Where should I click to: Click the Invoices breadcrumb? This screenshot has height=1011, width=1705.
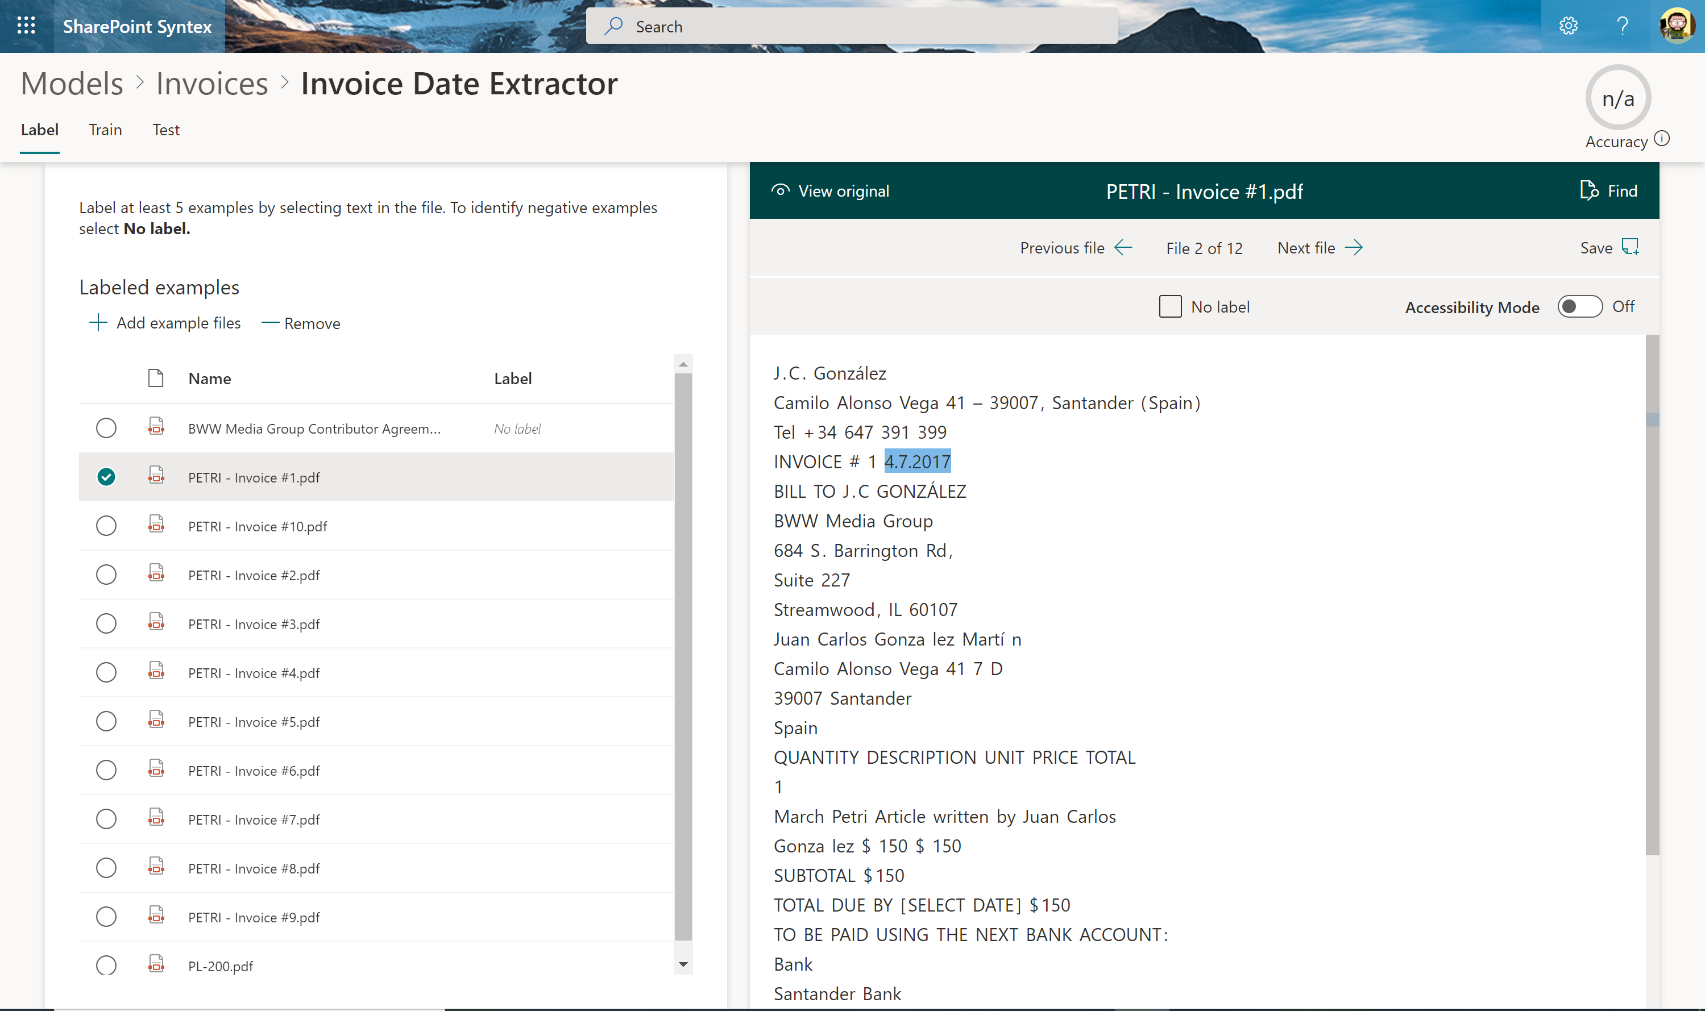click(x=212, y=84)
